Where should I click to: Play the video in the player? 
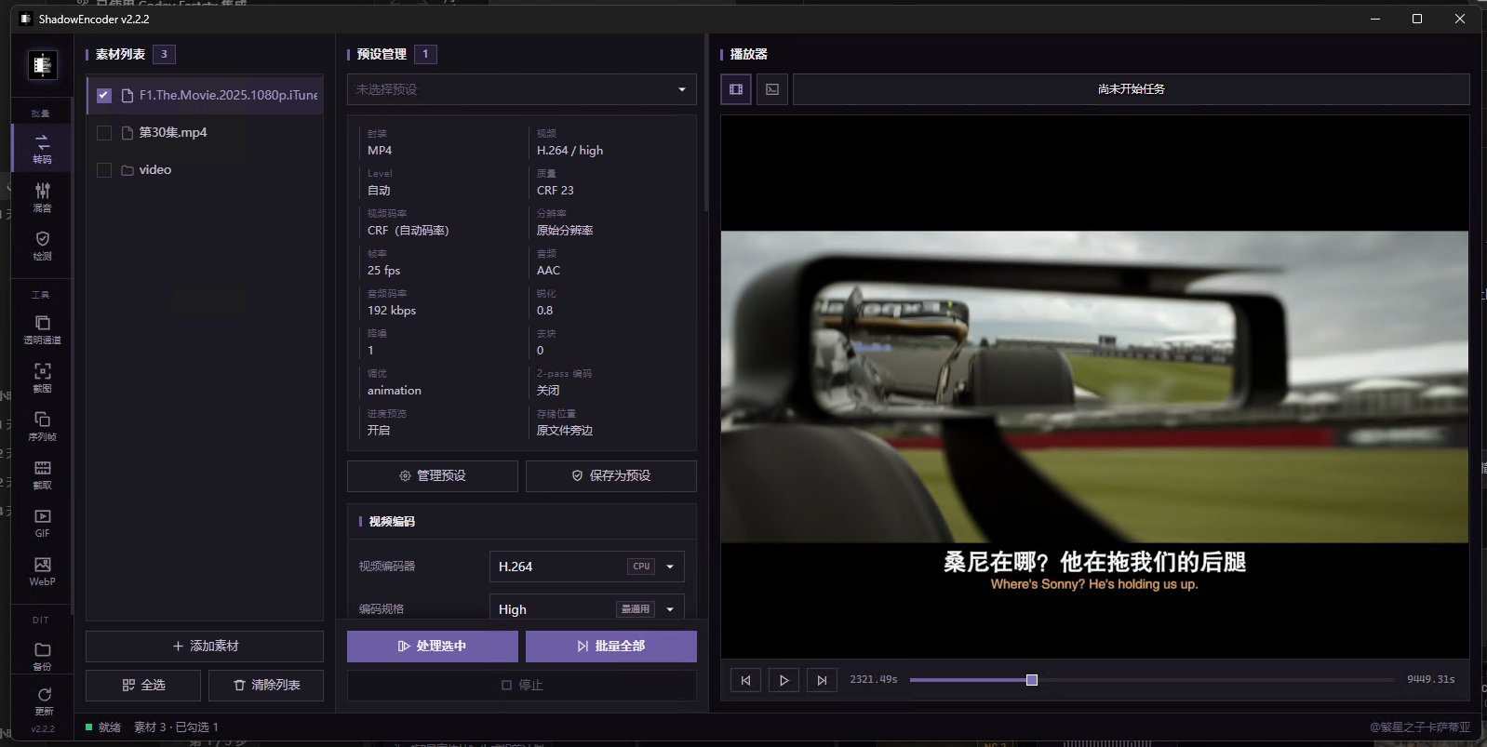pyautogui.click(x=784, y=680)
